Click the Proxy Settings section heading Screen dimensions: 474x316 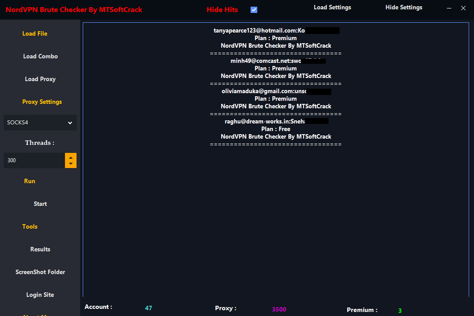42,102
